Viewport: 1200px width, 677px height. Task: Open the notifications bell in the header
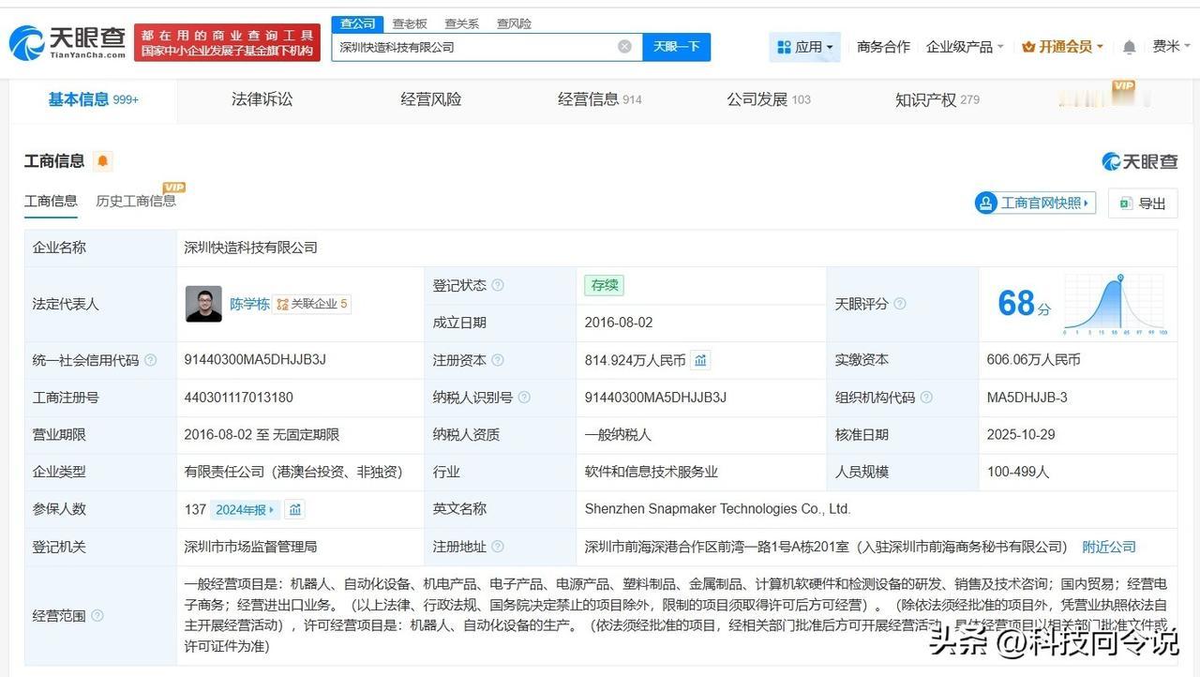coord(1130,47)
